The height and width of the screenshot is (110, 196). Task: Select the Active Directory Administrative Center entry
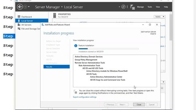(106, 77)
